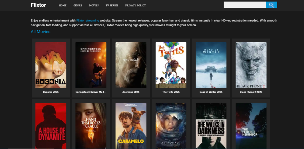The width and height of the screenshot is (304, 149).
Task: Open the Springsteen Deliver Me poster
Action: 91,65
